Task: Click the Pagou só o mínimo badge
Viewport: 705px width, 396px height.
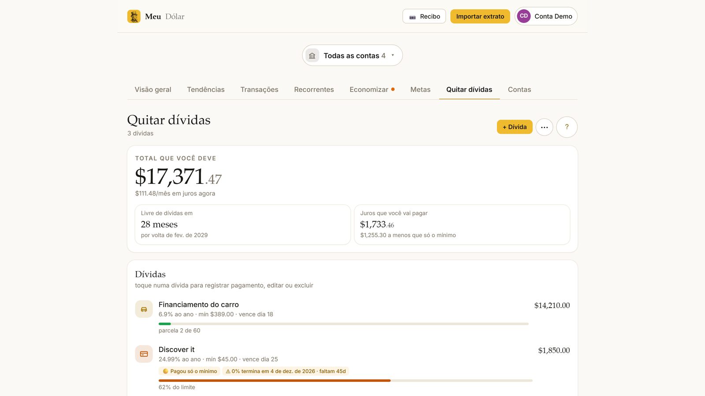Action: (x=190, y=371)
